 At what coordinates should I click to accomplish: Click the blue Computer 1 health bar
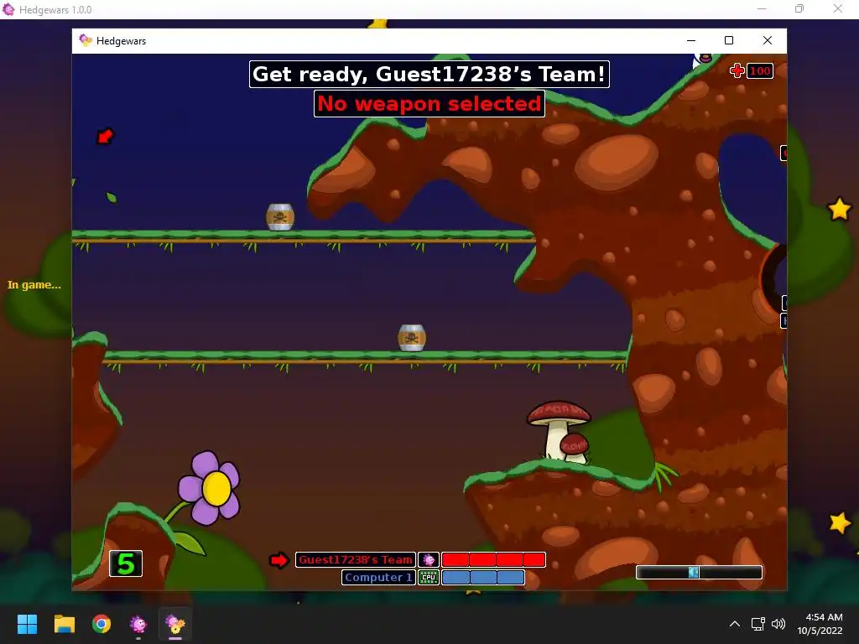483,577
